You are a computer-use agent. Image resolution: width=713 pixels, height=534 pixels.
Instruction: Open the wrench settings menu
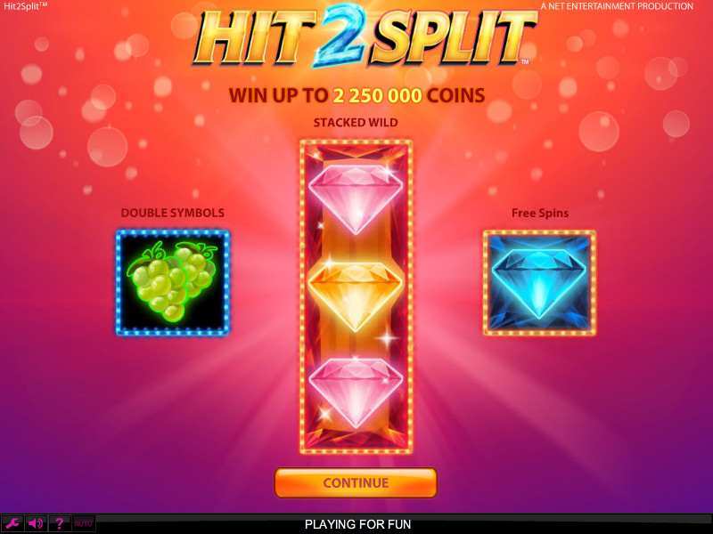coord(12,523)
